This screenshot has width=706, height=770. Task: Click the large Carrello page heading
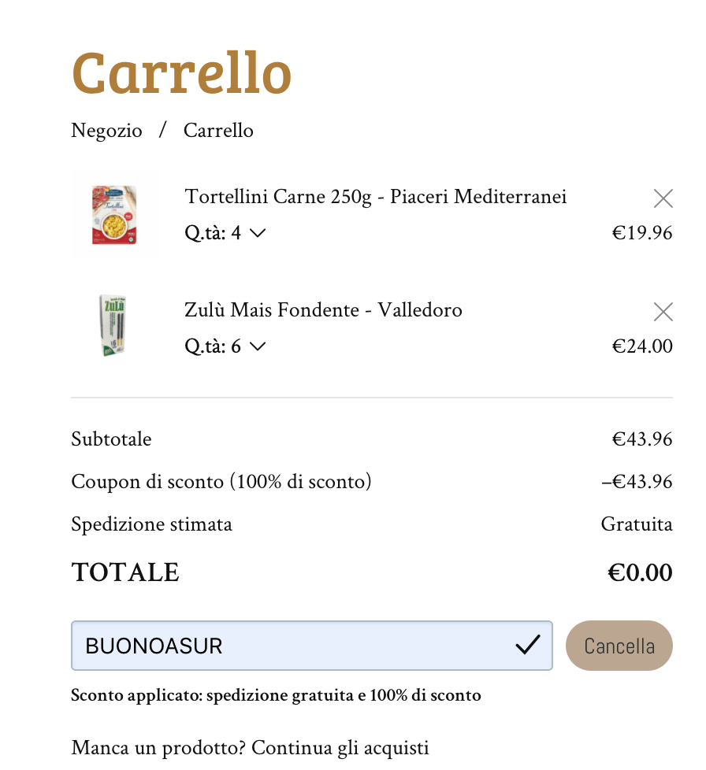pos(181,73)
